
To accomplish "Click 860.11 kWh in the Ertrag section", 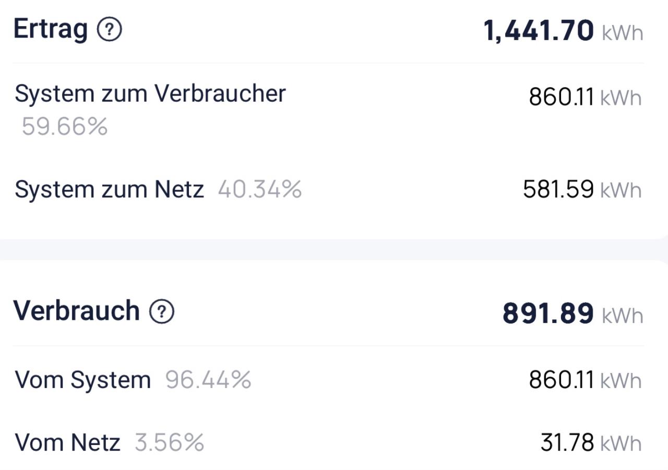I will point(562,97).
